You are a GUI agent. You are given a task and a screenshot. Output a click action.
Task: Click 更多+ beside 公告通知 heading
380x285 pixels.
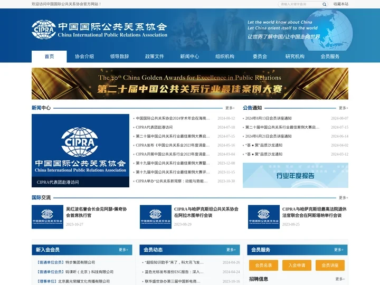click(344, 108)
